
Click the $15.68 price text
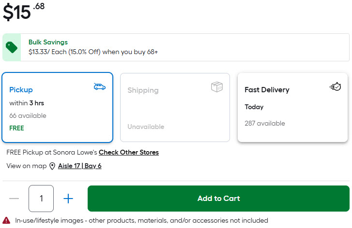click(x=23, y=11)
